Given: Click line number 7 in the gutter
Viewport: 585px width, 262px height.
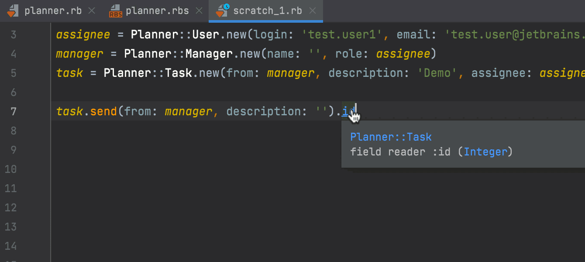Looking at the screenshot, I should tap(10, 111).
